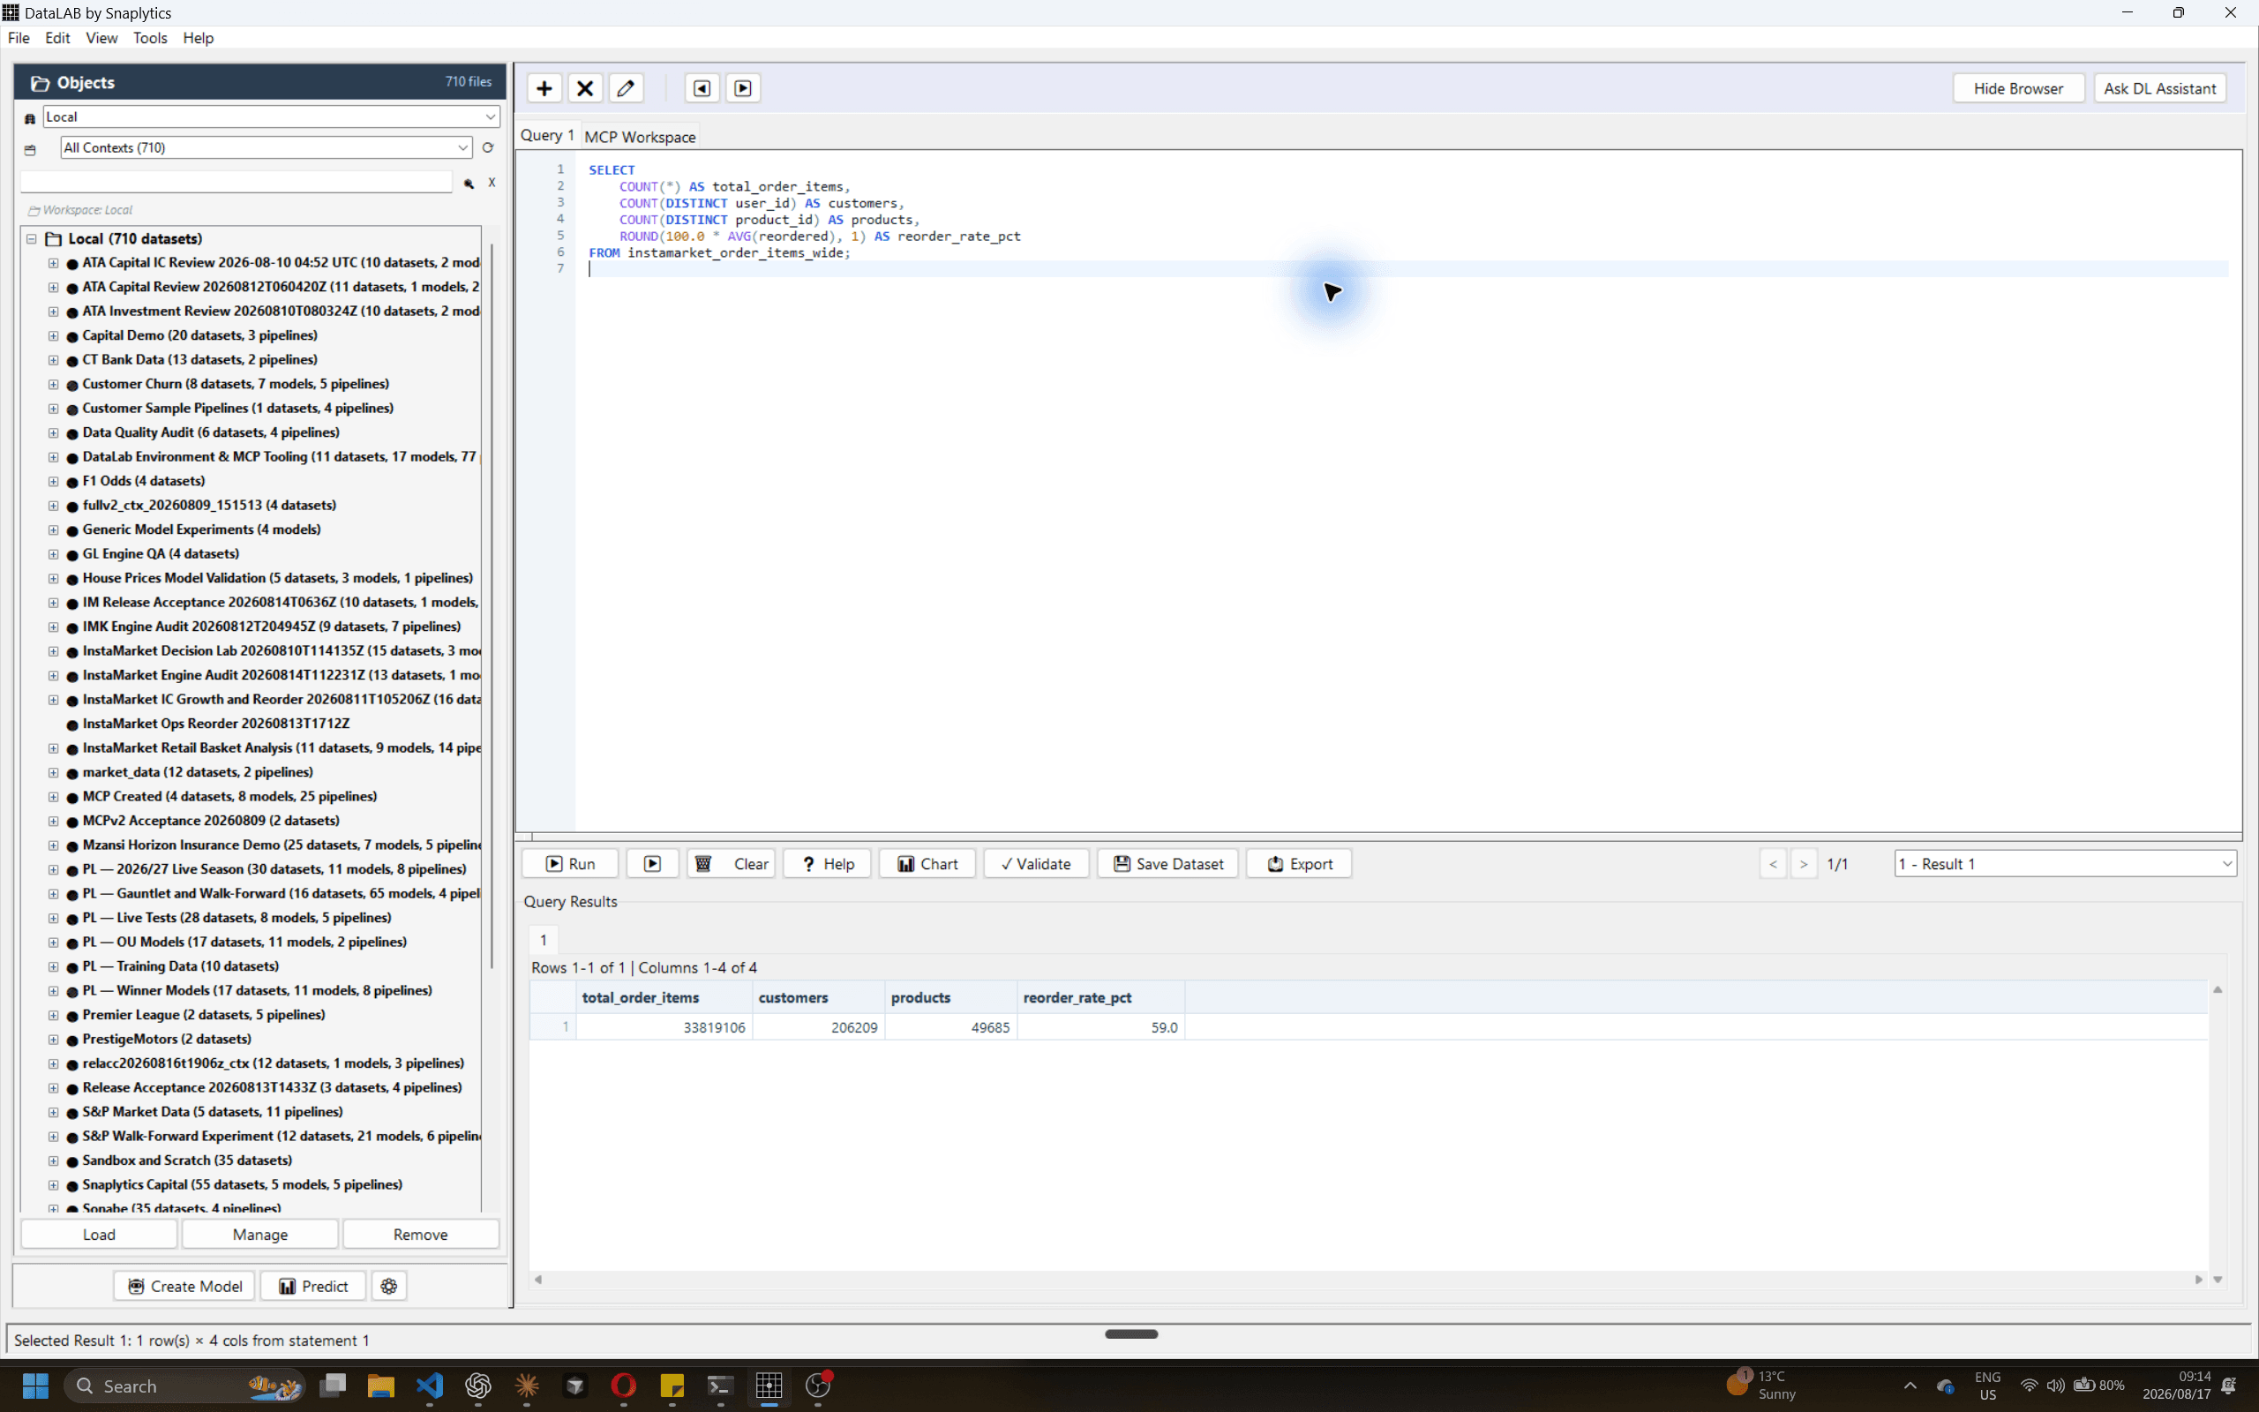Open File Explorer from taskbar
The height and width of the screenshot is (1412, 2259).
tap(381, 1386)
